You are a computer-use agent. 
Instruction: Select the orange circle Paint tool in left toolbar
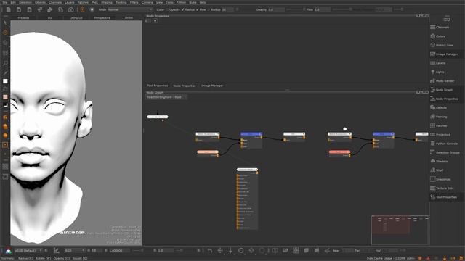pos(5,33)
